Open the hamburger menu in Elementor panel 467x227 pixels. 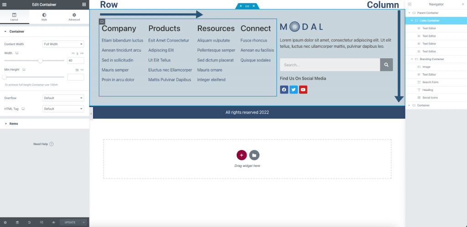(5, 5)
